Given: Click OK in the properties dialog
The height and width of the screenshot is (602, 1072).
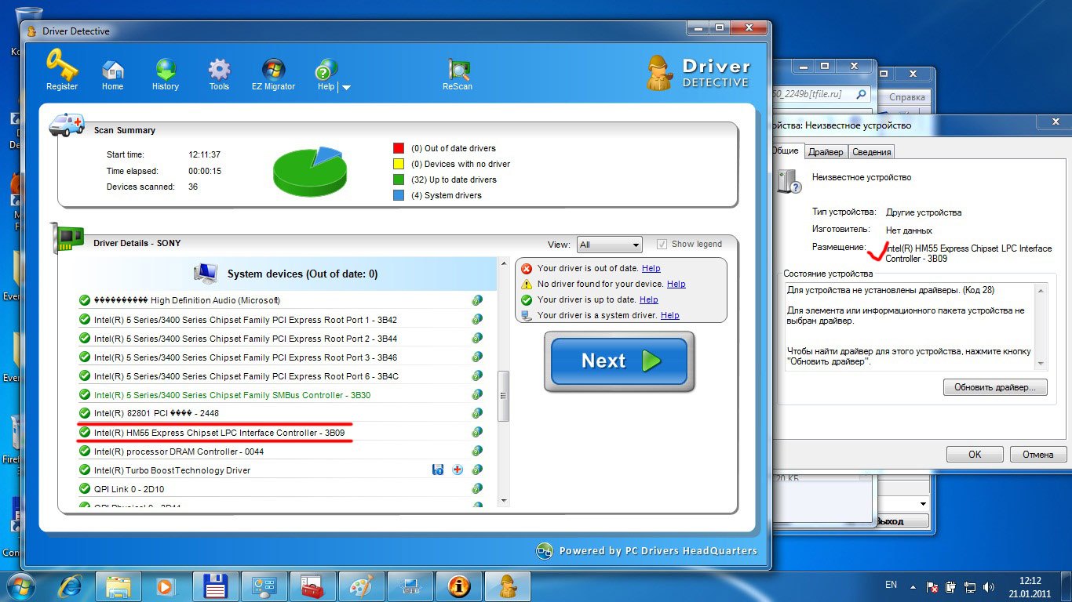Looking at the screenshot, I should click(x=975, y=455).
